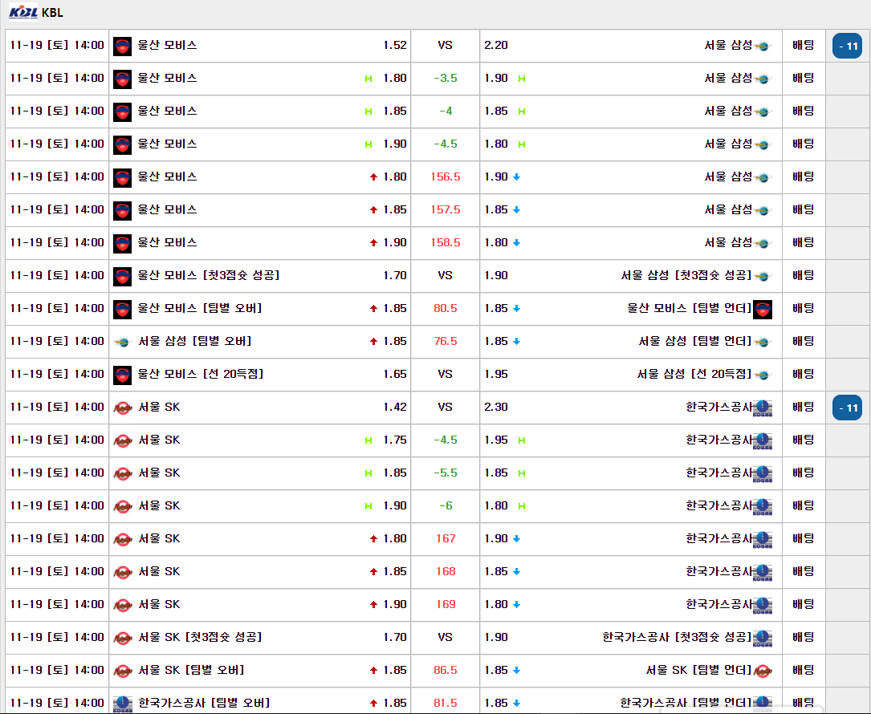Viewport: 871px width, 714px height.
Task: Click red up arrow in the 156.5 row
Action: [x=373, y=177]
